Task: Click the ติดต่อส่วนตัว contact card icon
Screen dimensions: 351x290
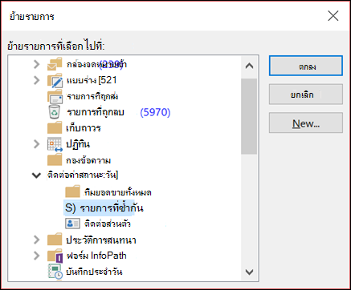Action: [72, 224]
